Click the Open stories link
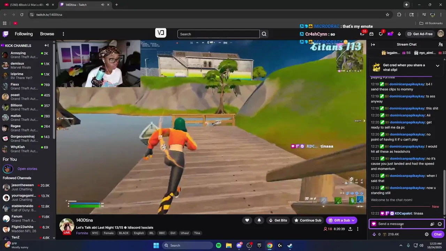The height and width of the screenshot is (251, 446). 27,169
